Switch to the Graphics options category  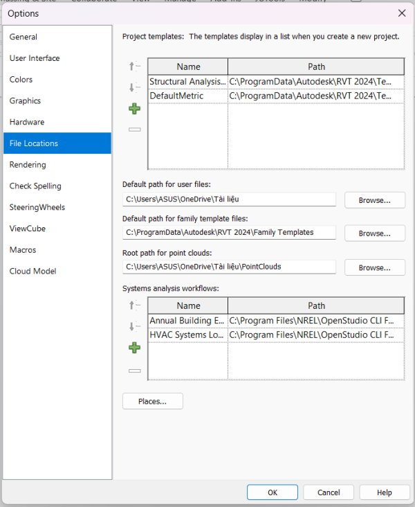(25, 101)
